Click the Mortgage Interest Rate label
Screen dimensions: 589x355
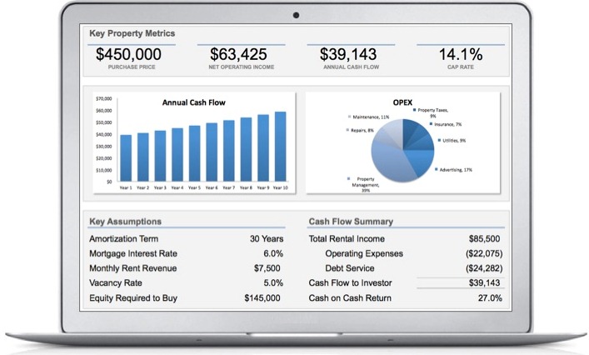point(133,253)
